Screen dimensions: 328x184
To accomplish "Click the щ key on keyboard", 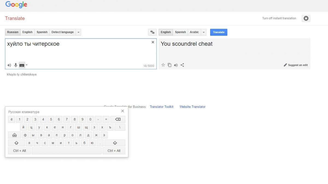I will [86, 127].
